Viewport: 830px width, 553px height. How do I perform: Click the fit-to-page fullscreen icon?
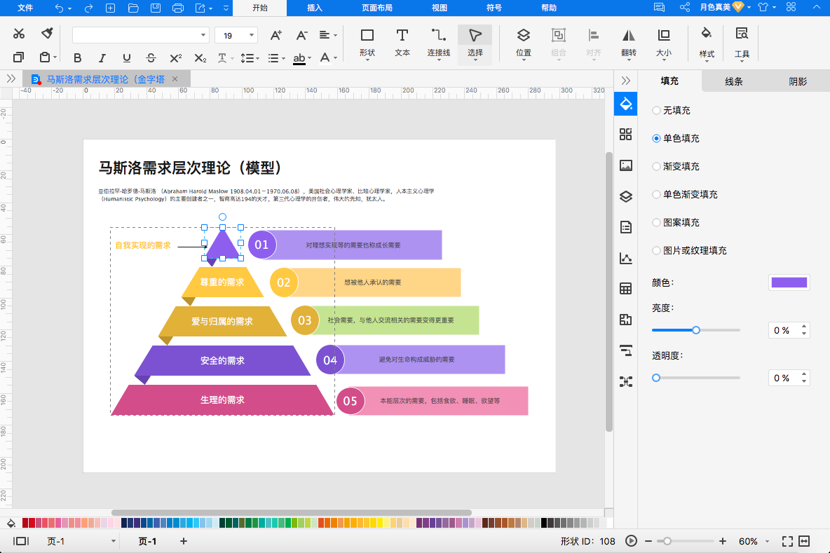[788, 541]
